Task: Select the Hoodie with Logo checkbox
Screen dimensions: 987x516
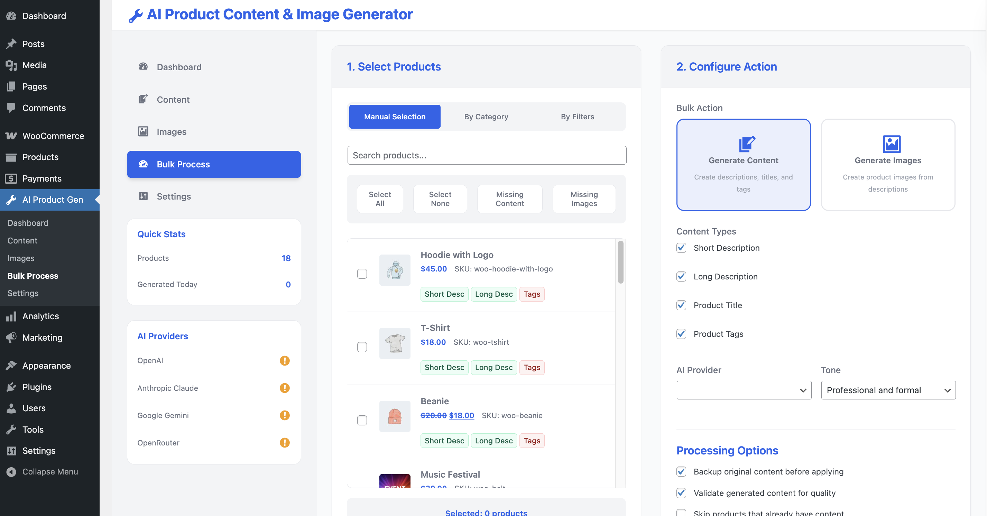Action: [x=362, y=274]
